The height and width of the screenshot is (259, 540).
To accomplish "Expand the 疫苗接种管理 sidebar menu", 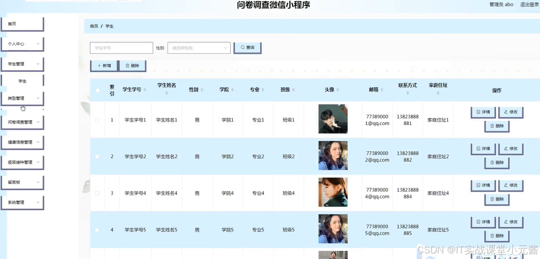I will [22, 162].
